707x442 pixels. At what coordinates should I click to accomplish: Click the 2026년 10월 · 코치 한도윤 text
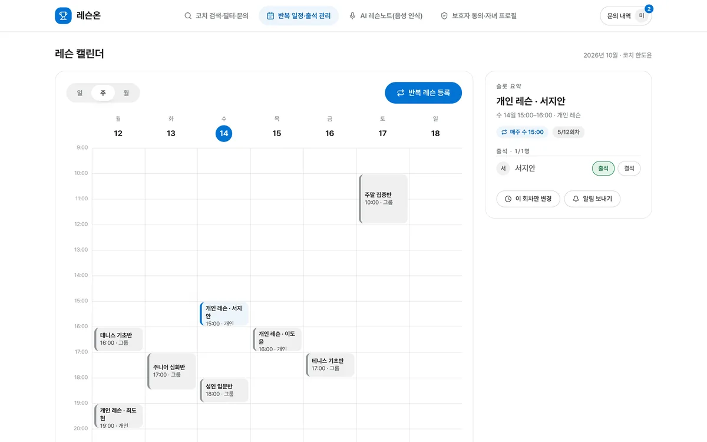617,55
